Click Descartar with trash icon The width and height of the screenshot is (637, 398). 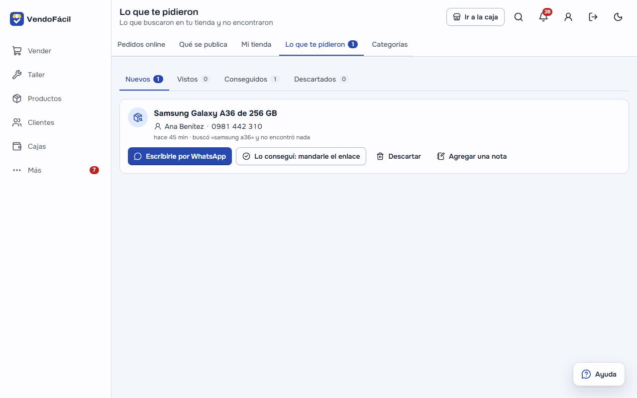[399, 156]
